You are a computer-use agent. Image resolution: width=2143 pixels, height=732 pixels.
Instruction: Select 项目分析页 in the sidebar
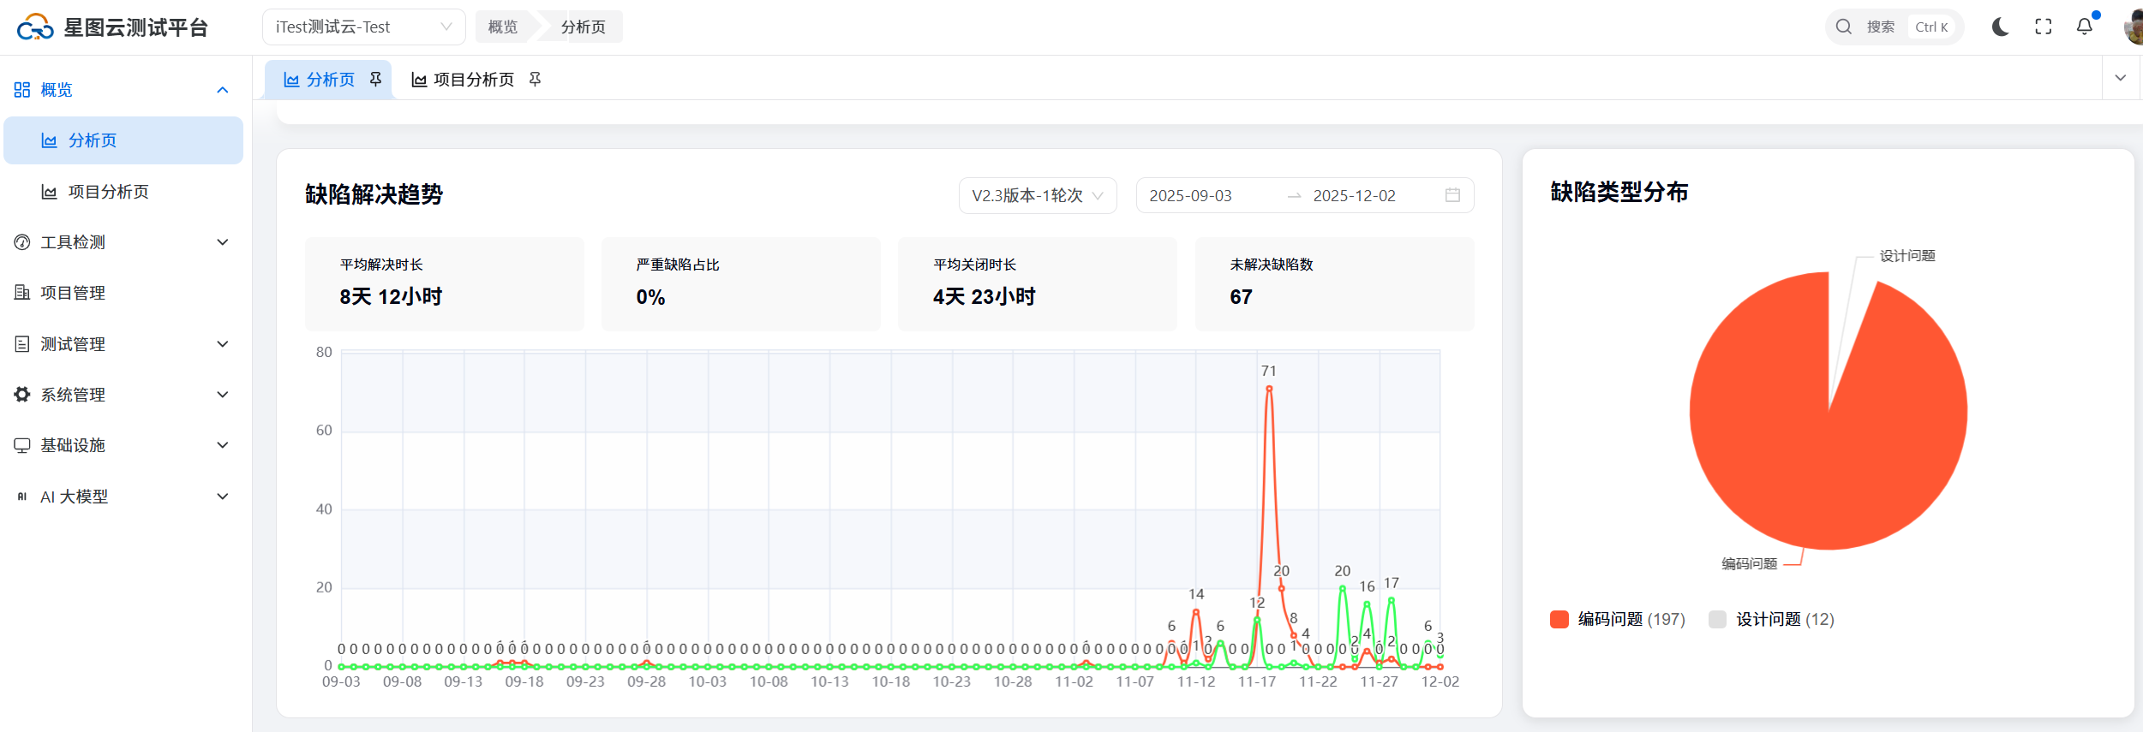[109, 192]
